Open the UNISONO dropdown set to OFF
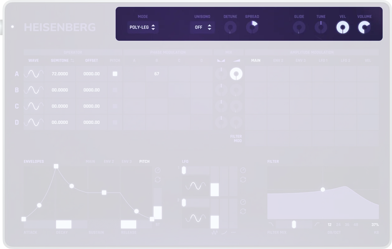392x249 pixels. 202,27
